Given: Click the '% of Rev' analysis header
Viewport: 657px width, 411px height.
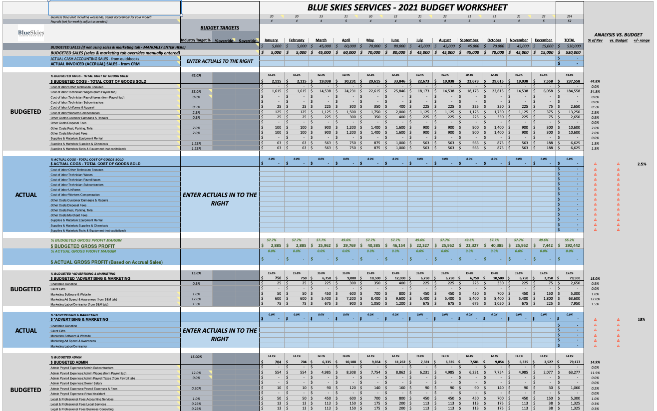Looking at the screenshot, I should [595, 40].
